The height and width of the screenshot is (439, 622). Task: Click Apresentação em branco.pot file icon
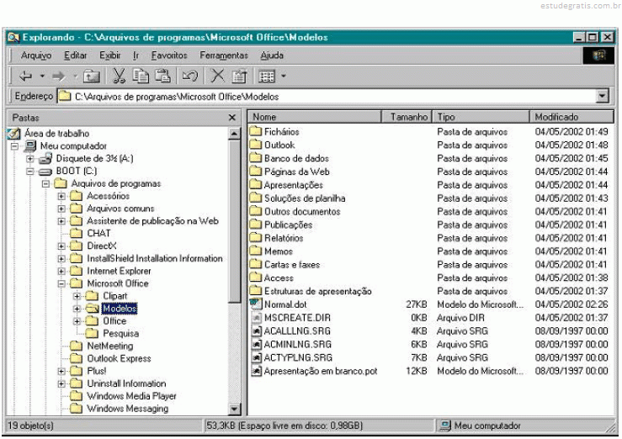click(x=256, y=371)
